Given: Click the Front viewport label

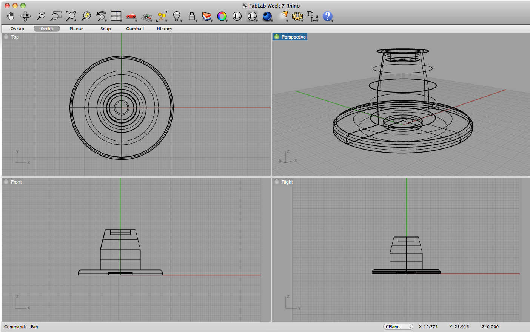Looking at the screenshot, I should tap(16, 182).
